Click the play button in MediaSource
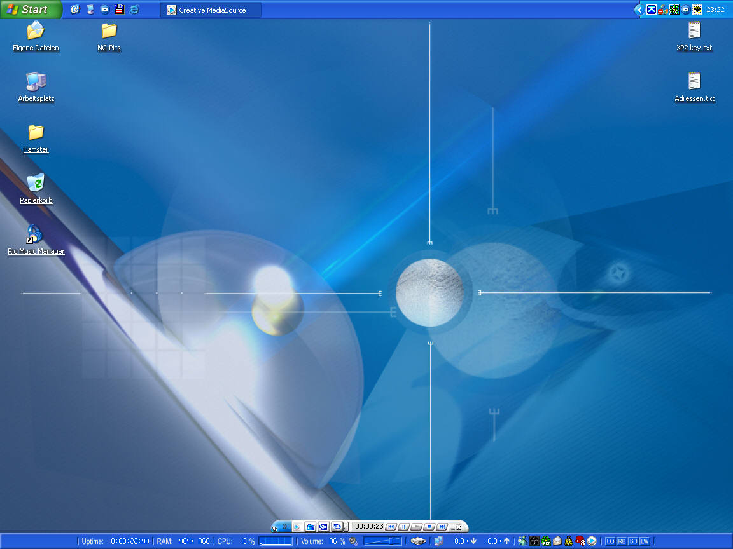733x549 pixels. (417, 527)
